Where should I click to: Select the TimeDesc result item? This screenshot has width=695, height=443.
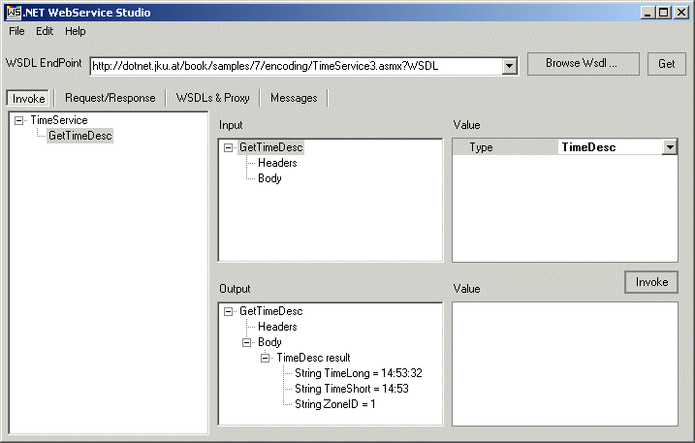[313, 358]
